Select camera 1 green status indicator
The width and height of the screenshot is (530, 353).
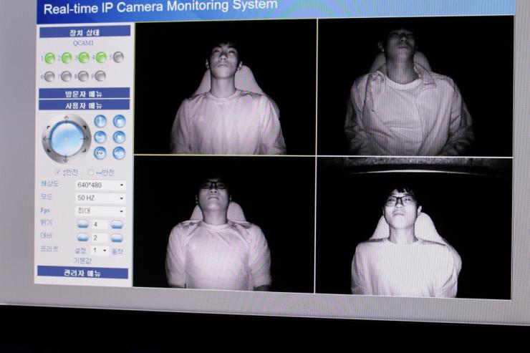point(50,59)
